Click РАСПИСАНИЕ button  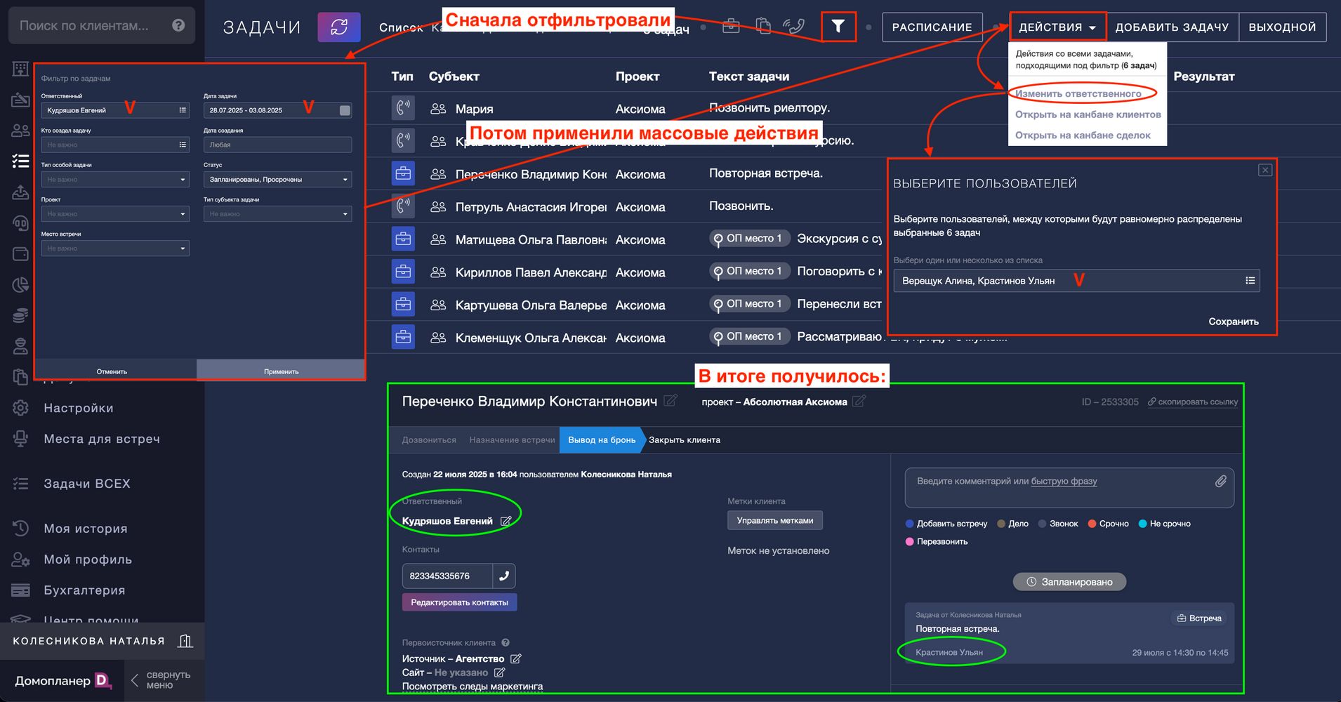[932, 27]
